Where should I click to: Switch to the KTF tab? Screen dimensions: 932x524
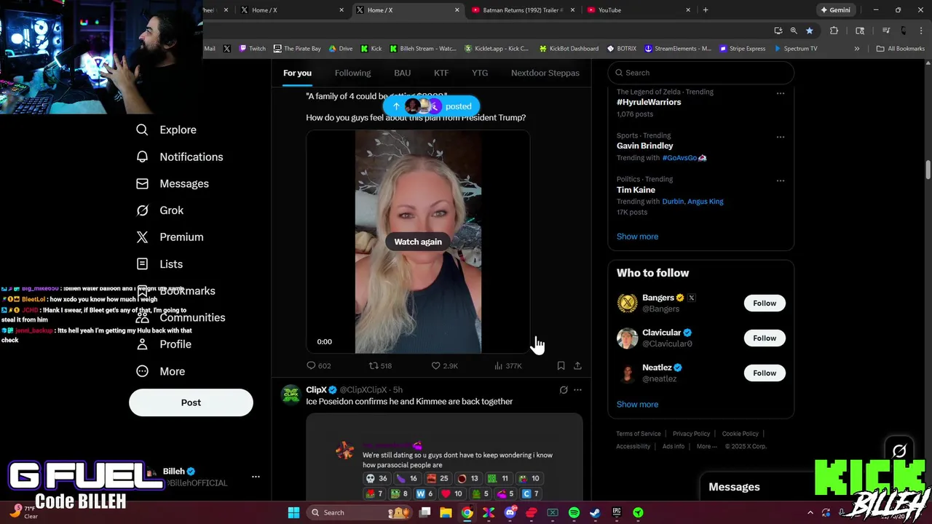441,73
